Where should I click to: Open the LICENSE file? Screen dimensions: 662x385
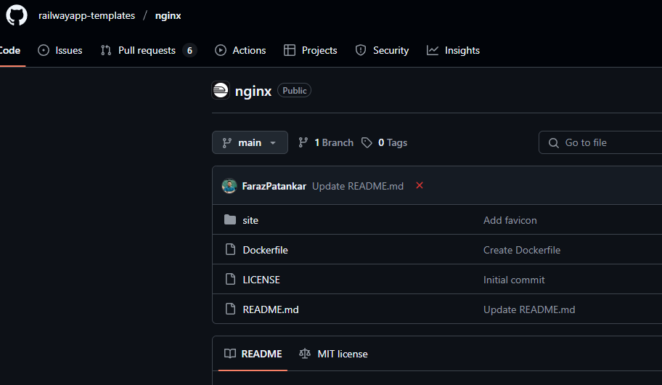point(261,280)
